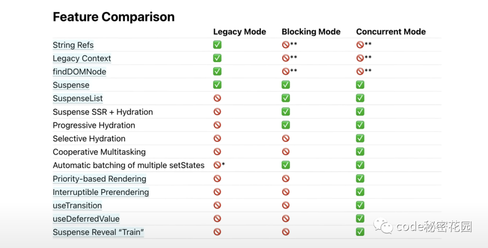
Task: Click the useDeferredValue link
Action: pyautogui.click(x=86, y=219)
